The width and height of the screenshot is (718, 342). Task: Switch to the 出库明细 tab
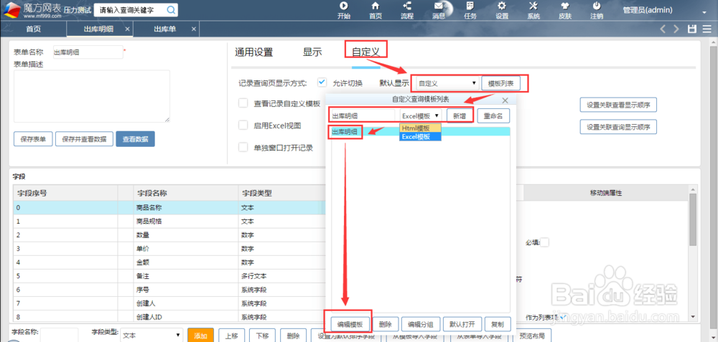[x=98, y=29]
